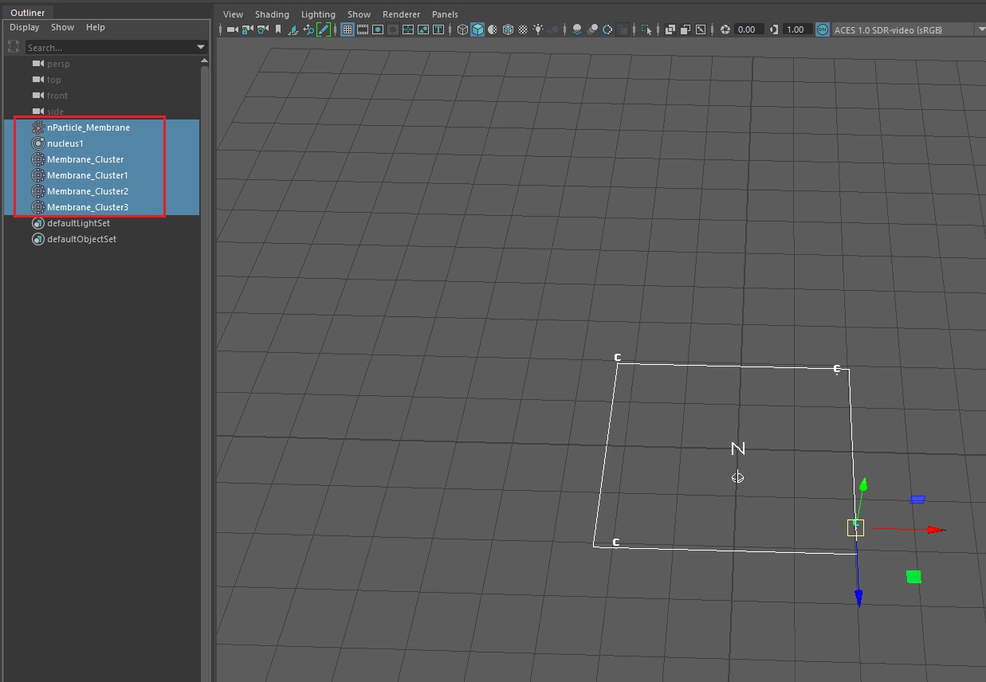Click the Wireframe on Shaded icon
Image resolution: width=986 pixels, height=682 pixels.
click(508, 29)
